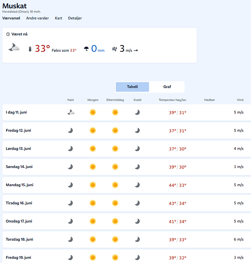The width and height of the screenshot is (251, 263).
Task: Click the Føles som 33° text
Action: pyautogui.click(x=64, y=50)
